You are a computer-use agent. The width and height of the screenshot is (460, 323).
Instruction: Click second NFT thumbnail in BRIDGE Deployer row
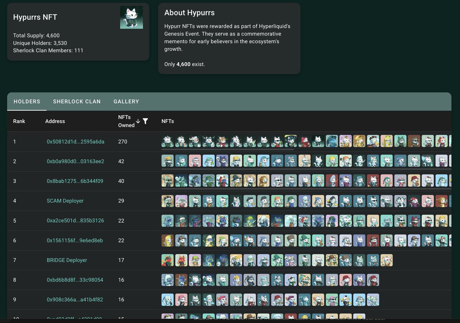pyautogui.click(x=181, y=260)
